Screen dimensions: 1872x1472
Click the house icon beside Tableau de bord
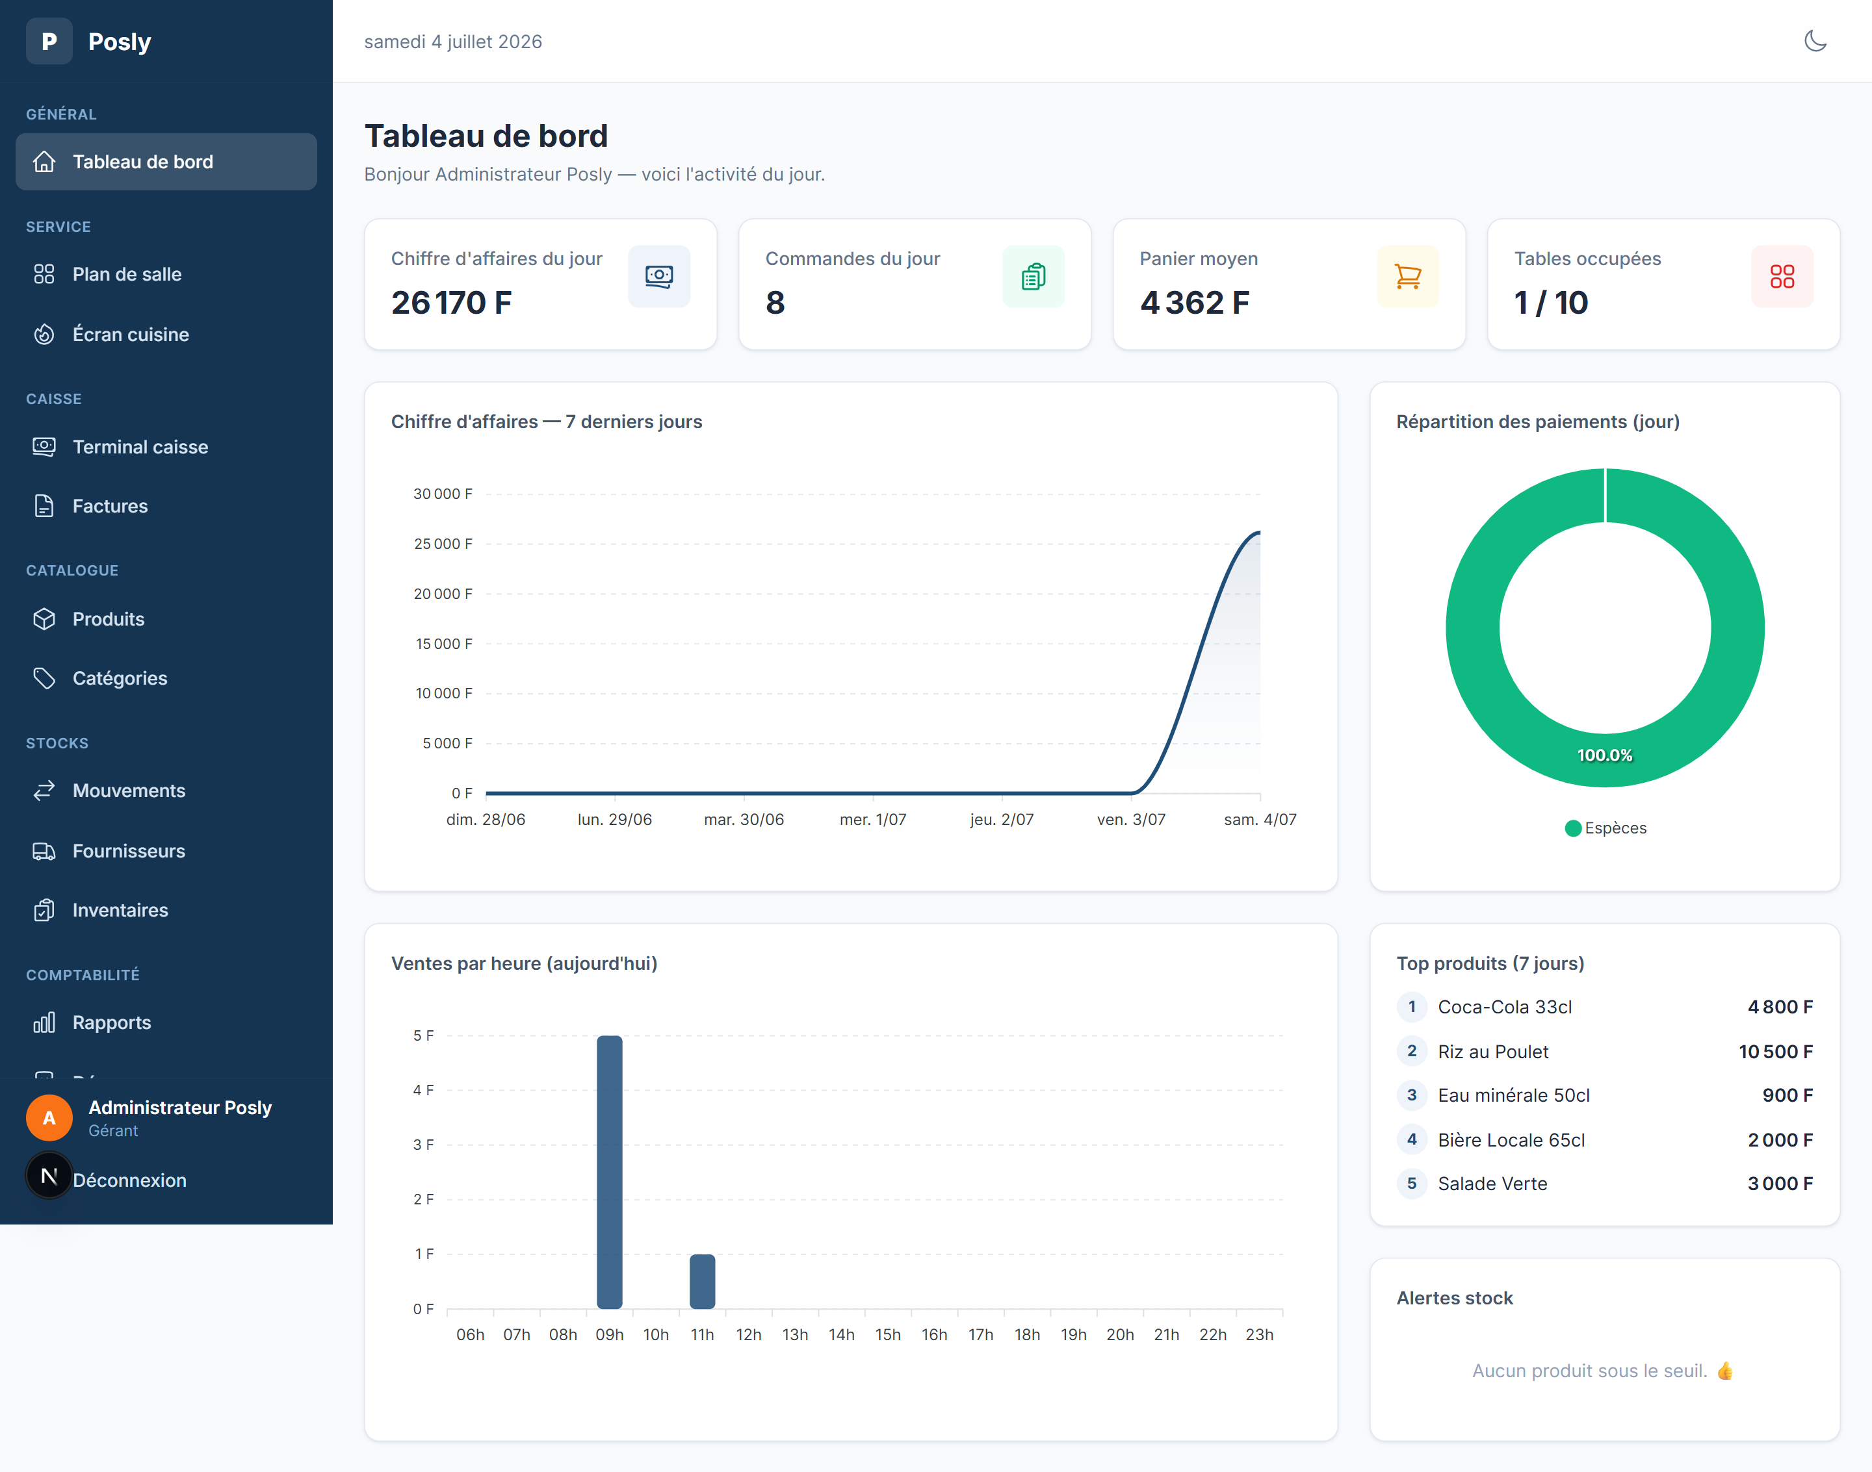pyautogui.click(x=44, y=161)
